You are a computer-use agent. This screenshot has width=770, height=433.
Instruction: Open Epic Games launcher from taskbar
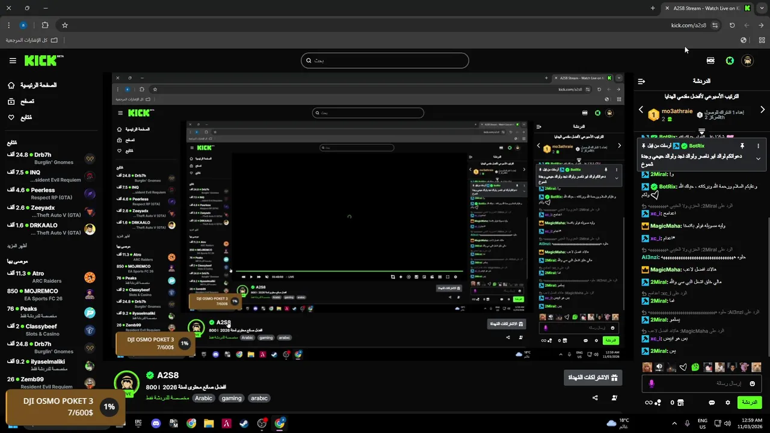point(138,423)
